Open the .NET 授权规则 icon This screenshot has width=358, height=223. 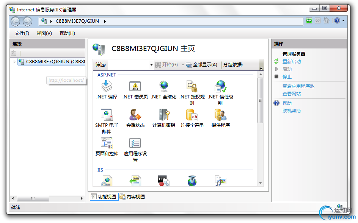pos(192,87)
